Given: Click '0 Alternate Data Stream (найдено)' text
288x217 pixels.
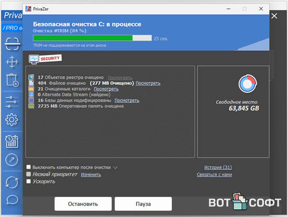Looking at the screenshot, I should click(74, 94).
